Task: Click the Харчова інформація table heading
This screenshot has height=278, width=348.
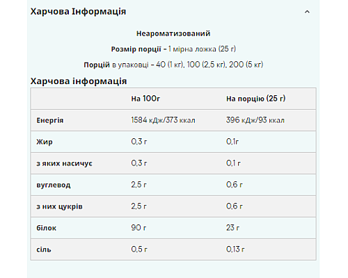Action: (x=79, y=81)
